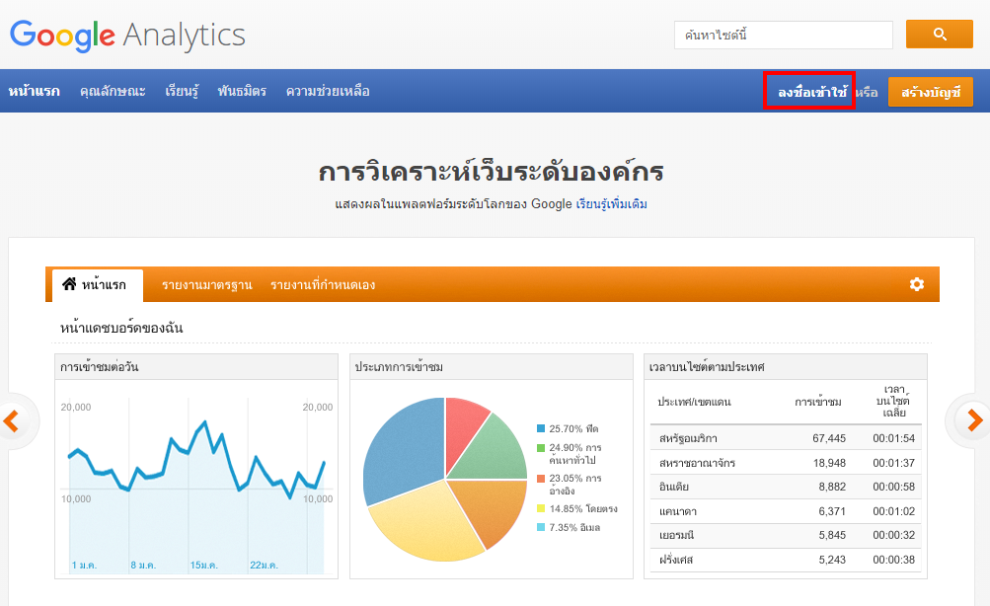Open the คุณลักษณะ navigation menu item
This screenshot has height=606, width=990.
(113, 92)
